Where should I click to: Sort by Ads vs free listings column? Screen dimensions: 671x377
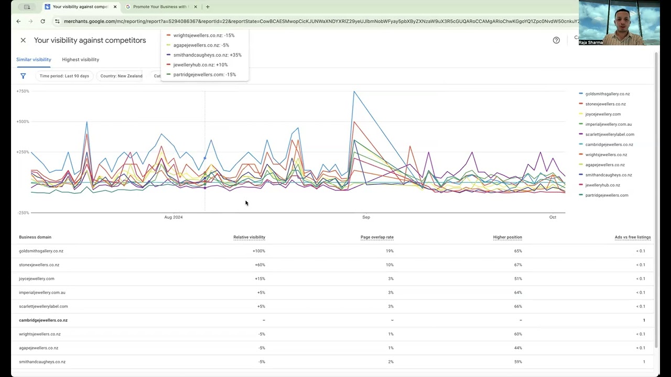633,237
